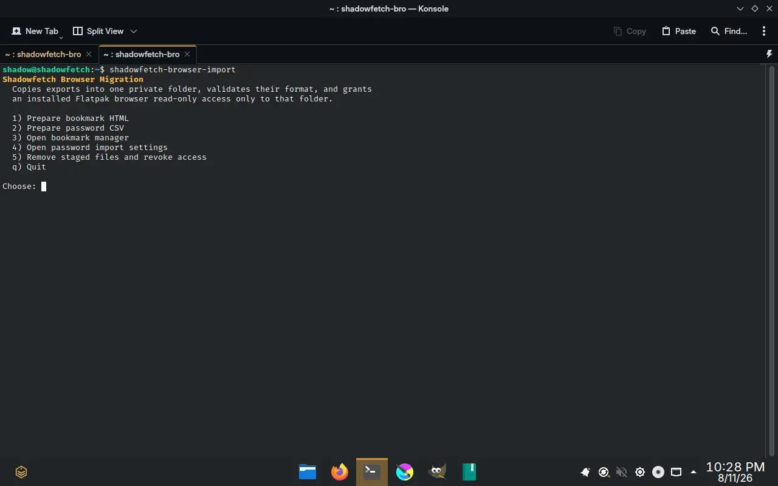The width and height of the screenshot is (778, 486).
Task: Open the green book app in the taskbar
Action: pos(469,472)
